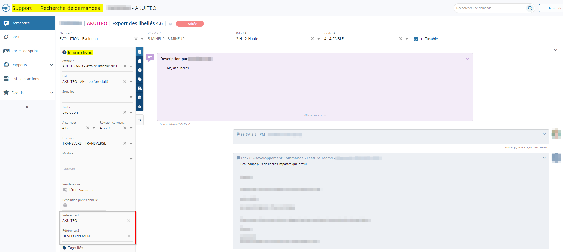
Task: Click the AKUITEO link in header
Action: click(x=97, y=23)
